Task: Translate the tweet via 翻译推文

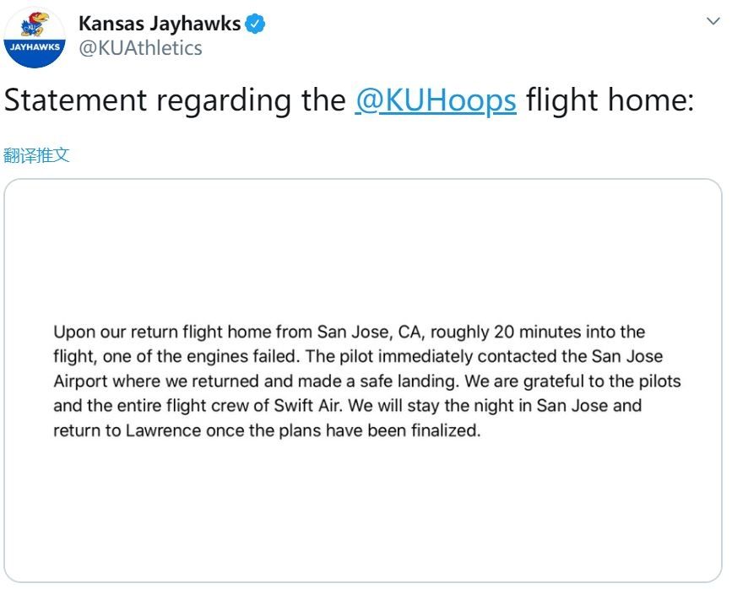Action: pos(36,154)
